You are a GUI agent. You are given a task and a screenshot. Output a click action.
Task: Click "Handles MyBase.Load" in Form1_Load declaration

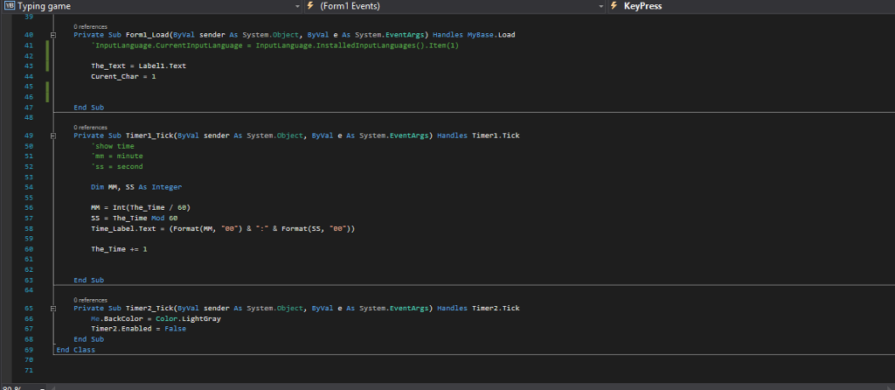coord(478,35)
